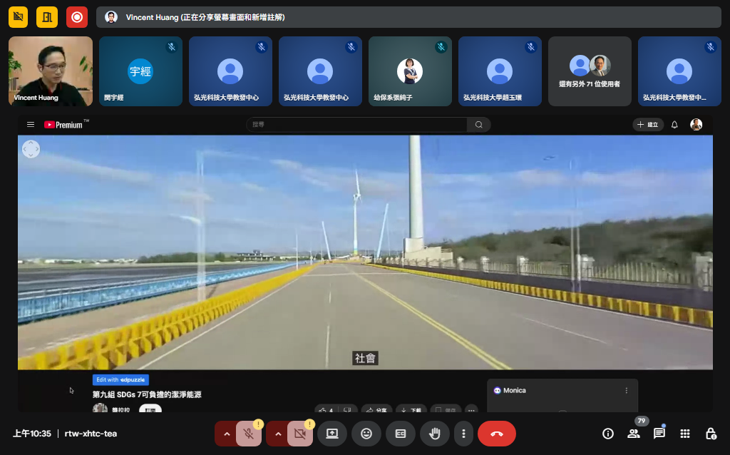Screen dimensions: 730x455
Task: Select the 弘光科技大學趙玉環 participant tile
Action: (500, 71)
